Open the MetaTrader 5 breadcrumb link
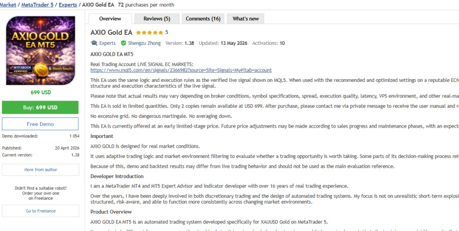The width and height of the screenshot is (459, 231). tap(37, 4)
